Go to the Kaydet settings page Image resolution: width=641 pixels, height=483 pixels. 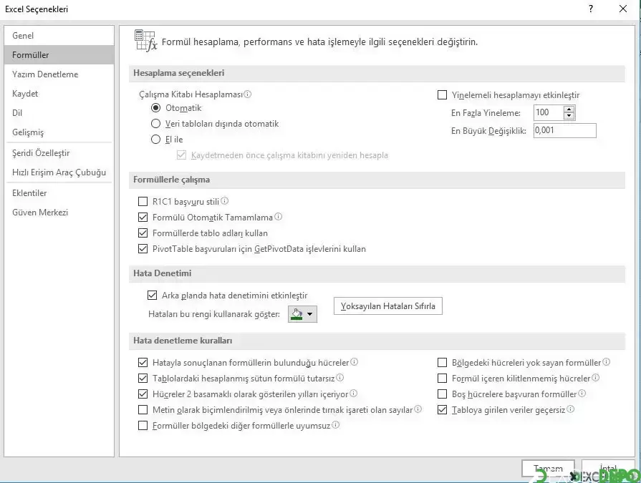pos(59,94)
